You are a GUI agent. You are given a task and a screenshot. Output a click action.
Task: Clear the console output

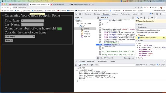click(x=80, y=65)
